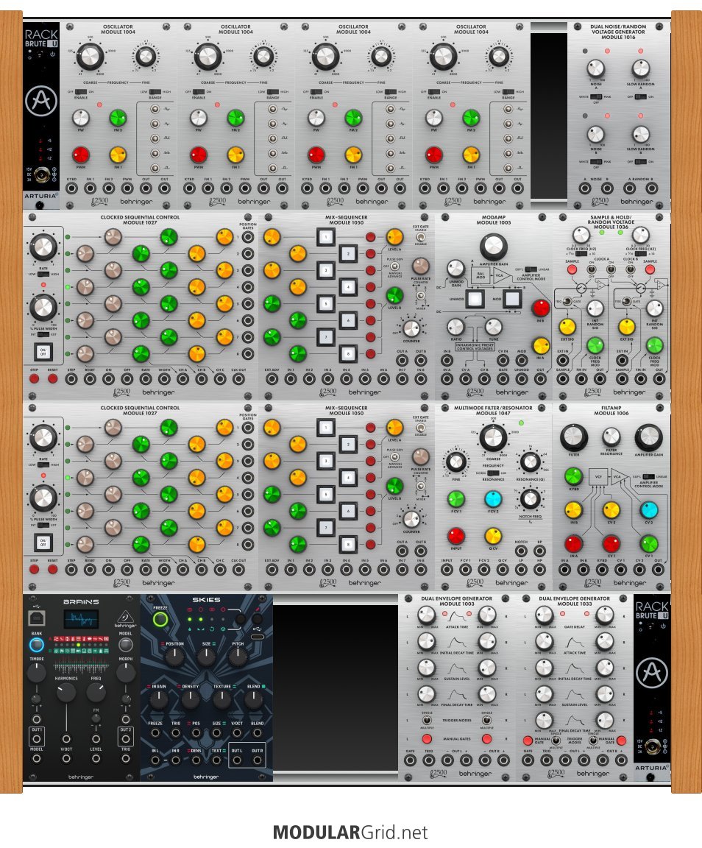Viewport: 702px width, 848px height.
Task: Click the COARSE frequency knob on Module 1047
Action: point(493,437)
